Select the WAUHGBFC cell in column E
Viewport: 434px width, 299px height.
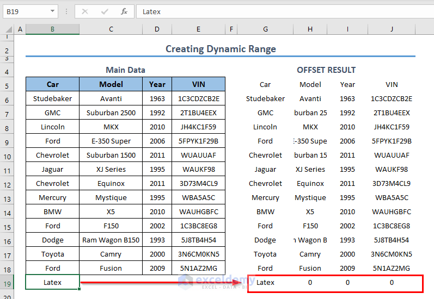(x=198, y=211)
